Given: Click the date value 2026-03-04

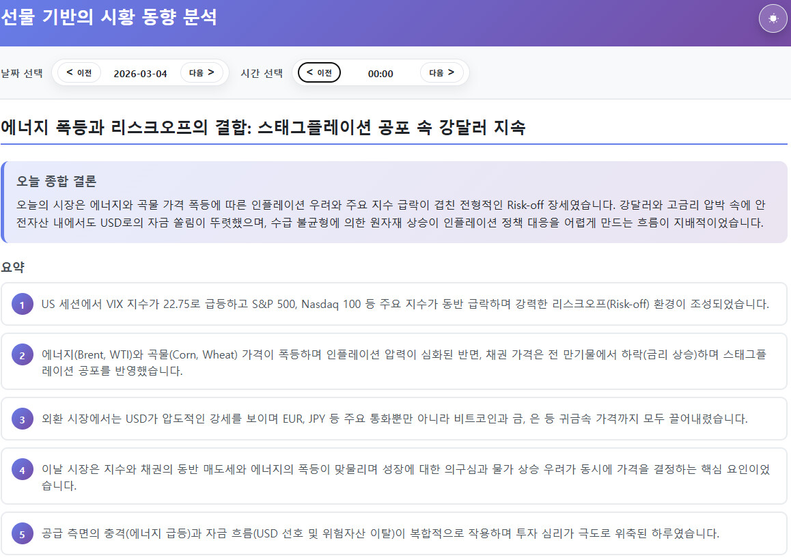Looking at the screenshot, I should tap(140, 74).
